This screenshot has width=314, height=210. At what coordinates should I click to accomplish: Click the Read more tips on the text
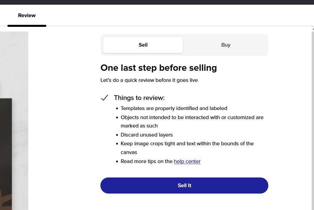coord(146,161)
